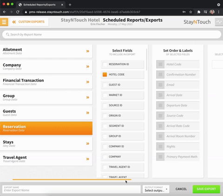Uncheck the Hotel Code field
This screenshot has width=223, height=196.
(x=105, y=74)
